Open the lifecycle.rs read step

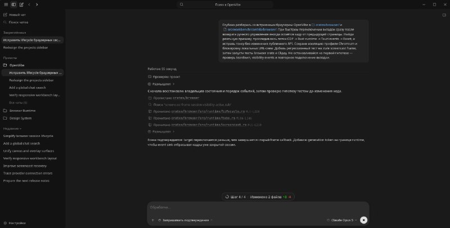coord(204,111)
